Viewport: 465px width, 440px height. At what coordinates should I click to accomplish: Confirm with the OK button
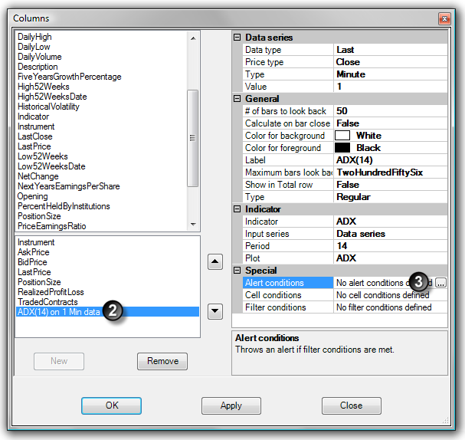click(112, 406)
